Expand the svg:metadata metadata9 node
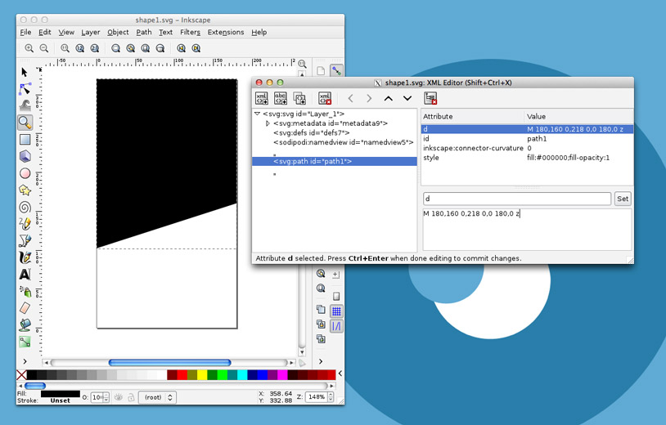 (x=268, y=123)
